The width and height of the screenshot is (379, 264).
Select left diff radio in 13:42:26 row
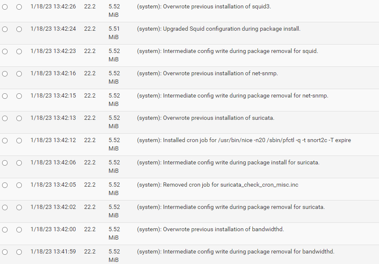pyautogui.click(x=5, y=7)
